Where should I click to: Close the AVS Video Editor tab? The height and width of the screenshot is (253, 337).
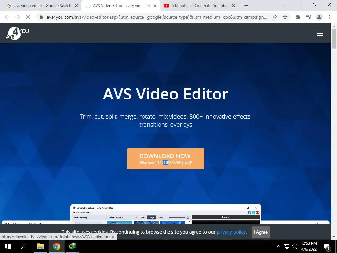[155, 6]
